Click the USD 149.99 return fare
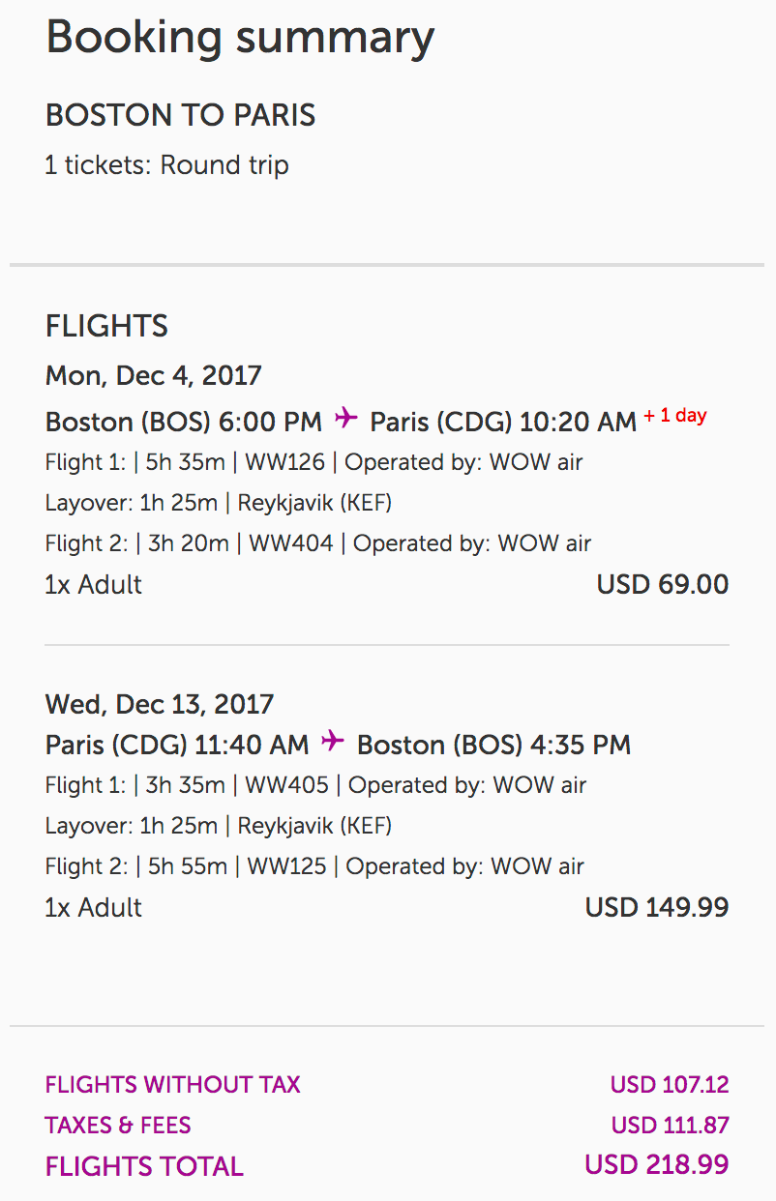This screenshot has height=1201, width=776. (x=657, y=908)
